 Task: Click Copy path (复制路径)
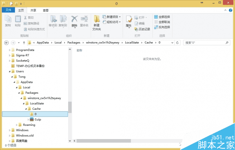(31, 23)
